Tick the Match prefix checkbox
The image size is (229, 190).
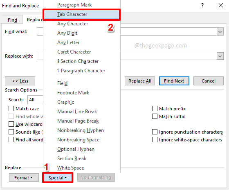[x=155, y=109]
